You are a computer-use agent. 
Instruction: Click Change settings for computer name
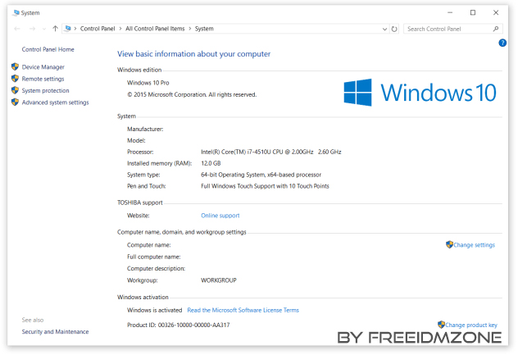474,245
